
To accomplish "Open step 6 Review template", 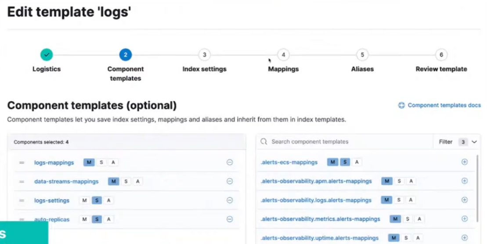I will pos(441,55).
